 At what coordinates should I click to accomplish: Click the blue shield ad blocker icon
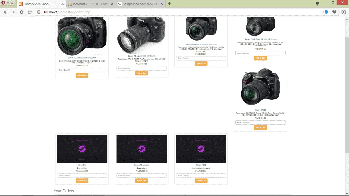(x=326, y=12)
